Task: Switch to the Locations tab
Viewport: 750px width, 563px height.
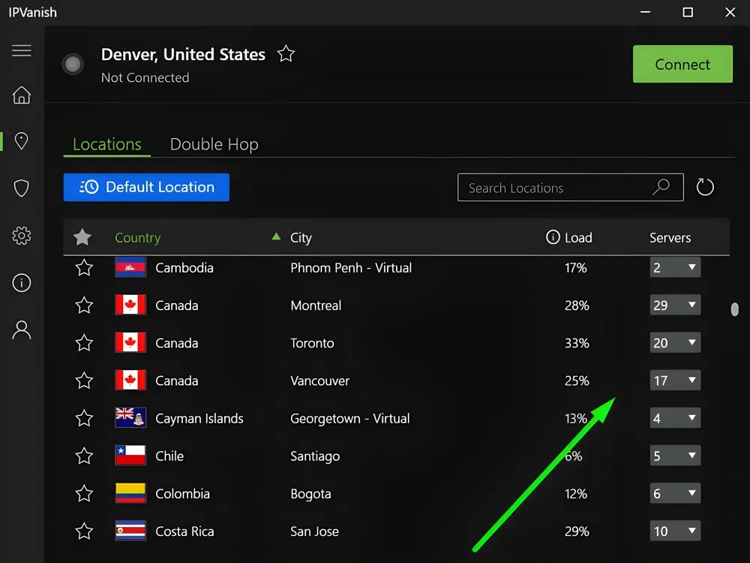Action: tap(107, 144)
